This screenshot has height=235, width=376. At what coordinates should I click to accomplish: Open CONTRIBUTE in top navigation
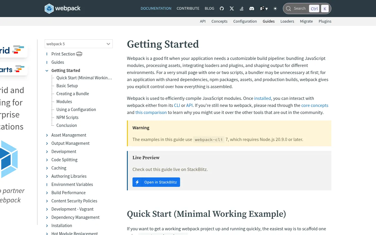(x=188, y=9)
